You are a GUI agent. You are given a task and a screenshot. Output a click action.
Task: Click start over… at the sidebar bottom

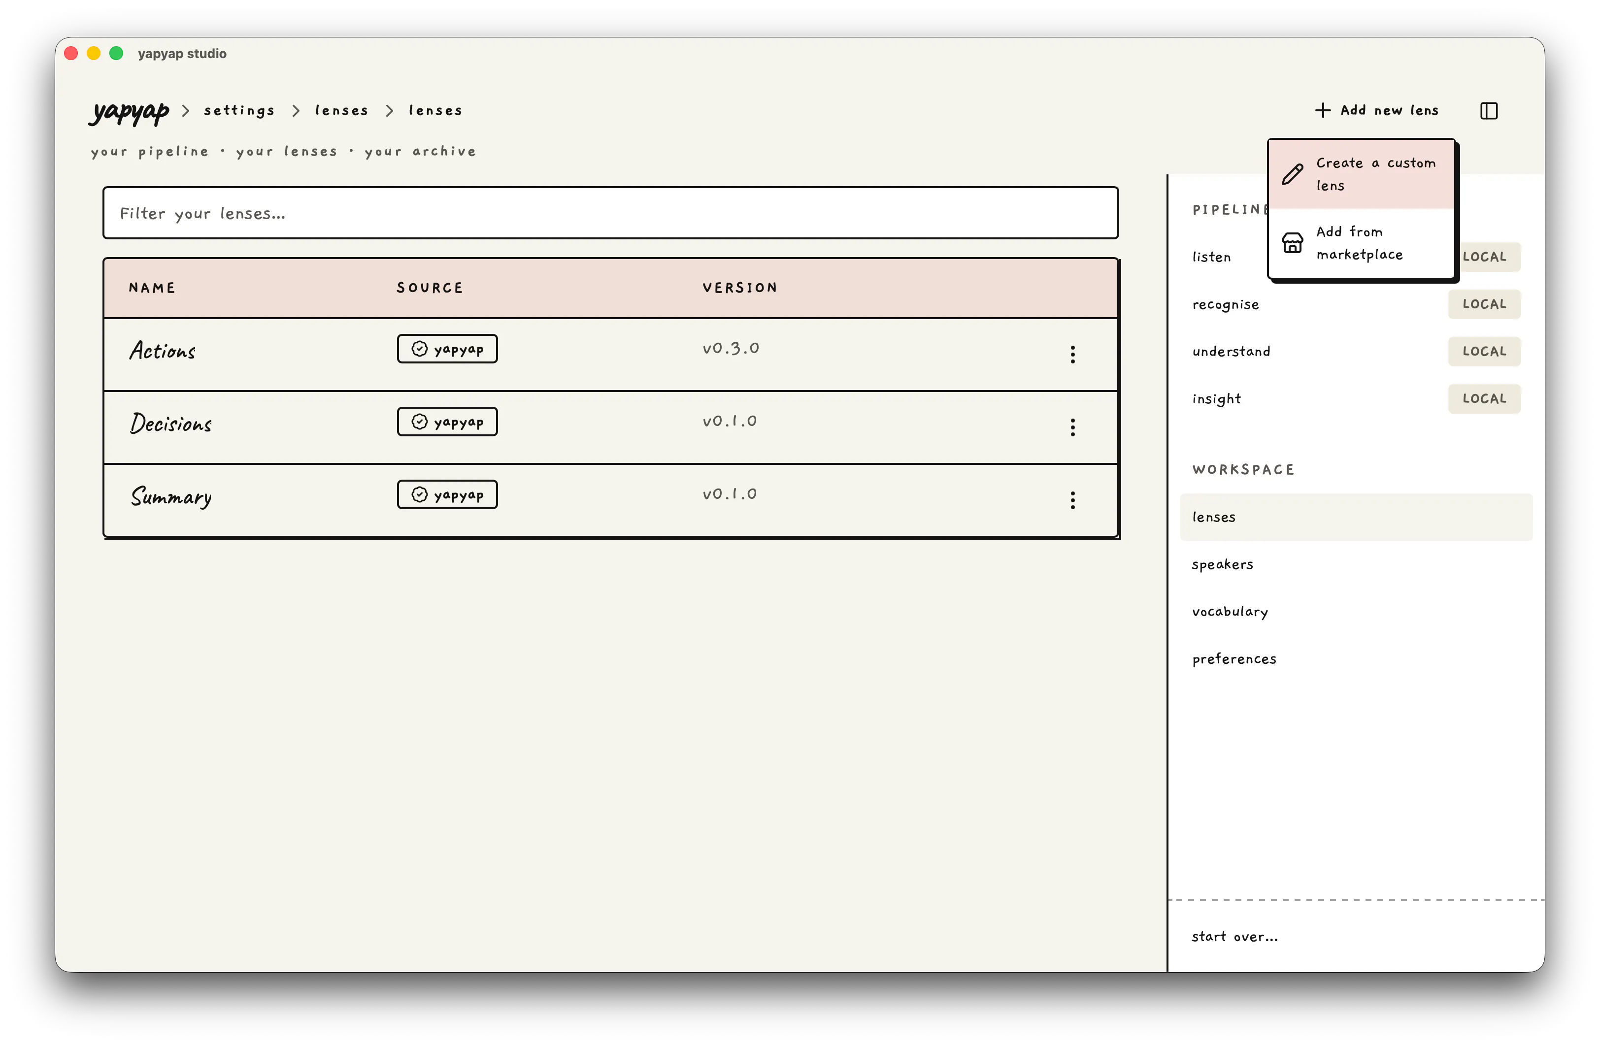point(1234,936)
